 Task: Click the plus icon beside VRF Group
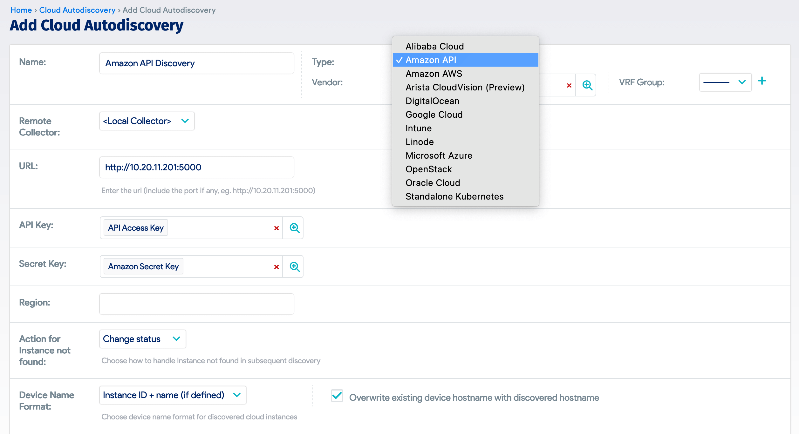[x=762, y=82]
